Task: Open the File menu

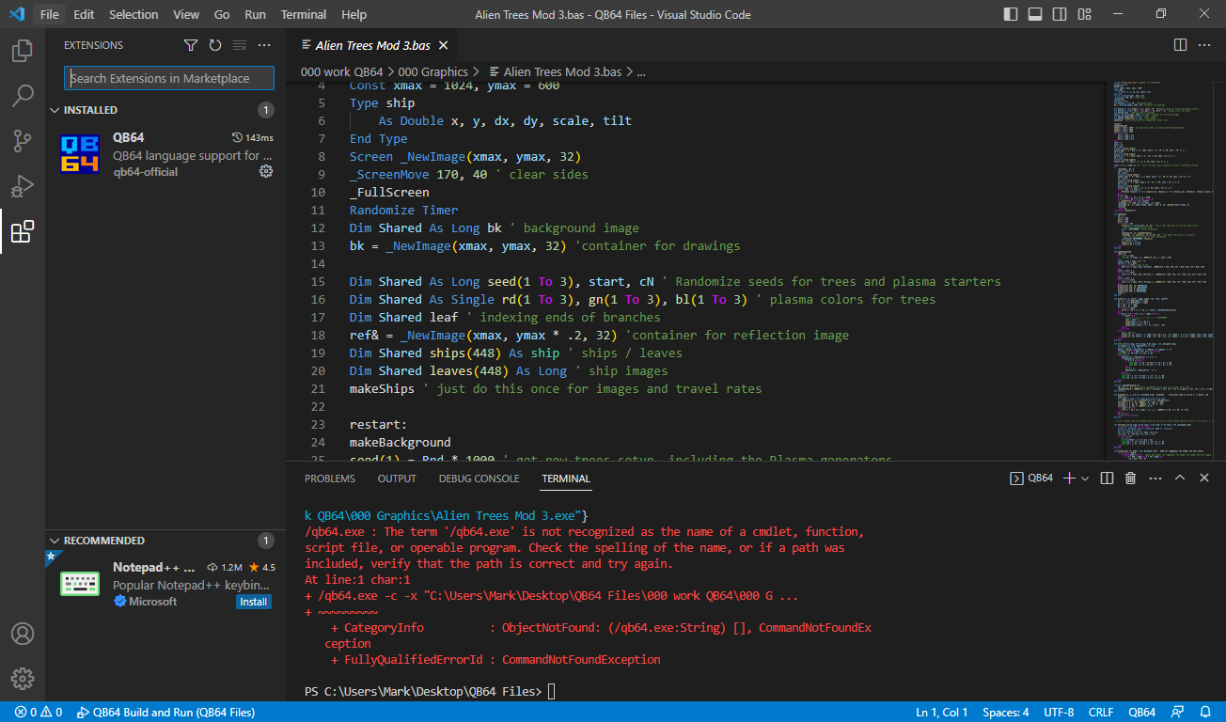Action: pyautogui.click(x=50, y=14)
